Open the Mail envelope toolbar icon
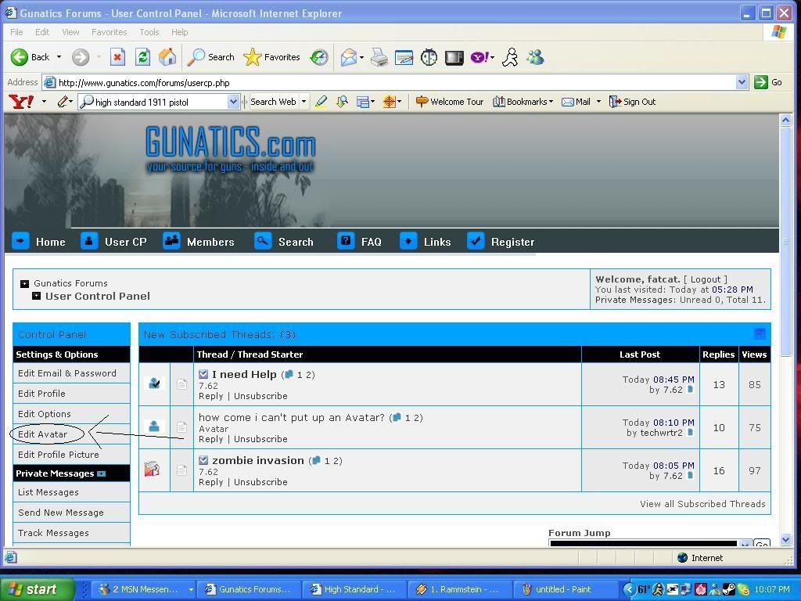Screen dimensions: 801x601 349,57
